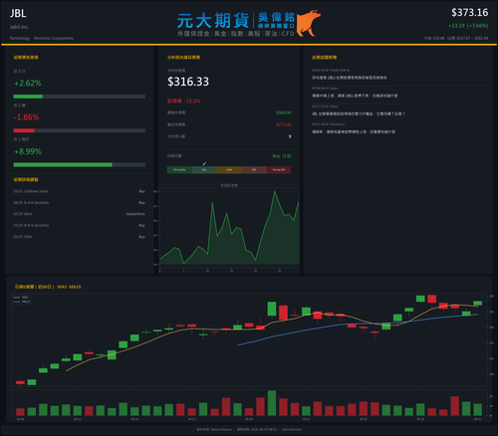The width and height of the screenshot is (498, 436).
Task: Click the $273.00 lowest target value
Action: (284, 124)
